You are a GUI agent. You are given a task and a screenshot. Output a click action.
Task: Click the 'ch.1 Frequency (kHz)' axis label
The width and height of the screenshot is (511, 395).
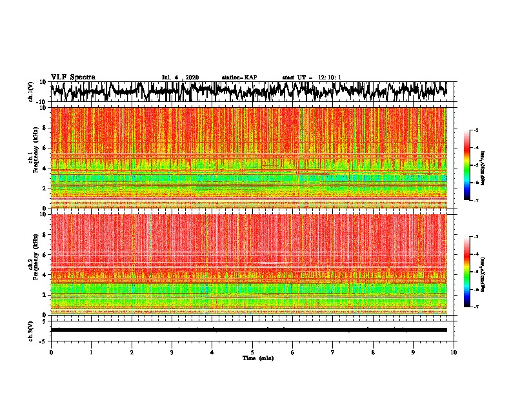(33, 150)
